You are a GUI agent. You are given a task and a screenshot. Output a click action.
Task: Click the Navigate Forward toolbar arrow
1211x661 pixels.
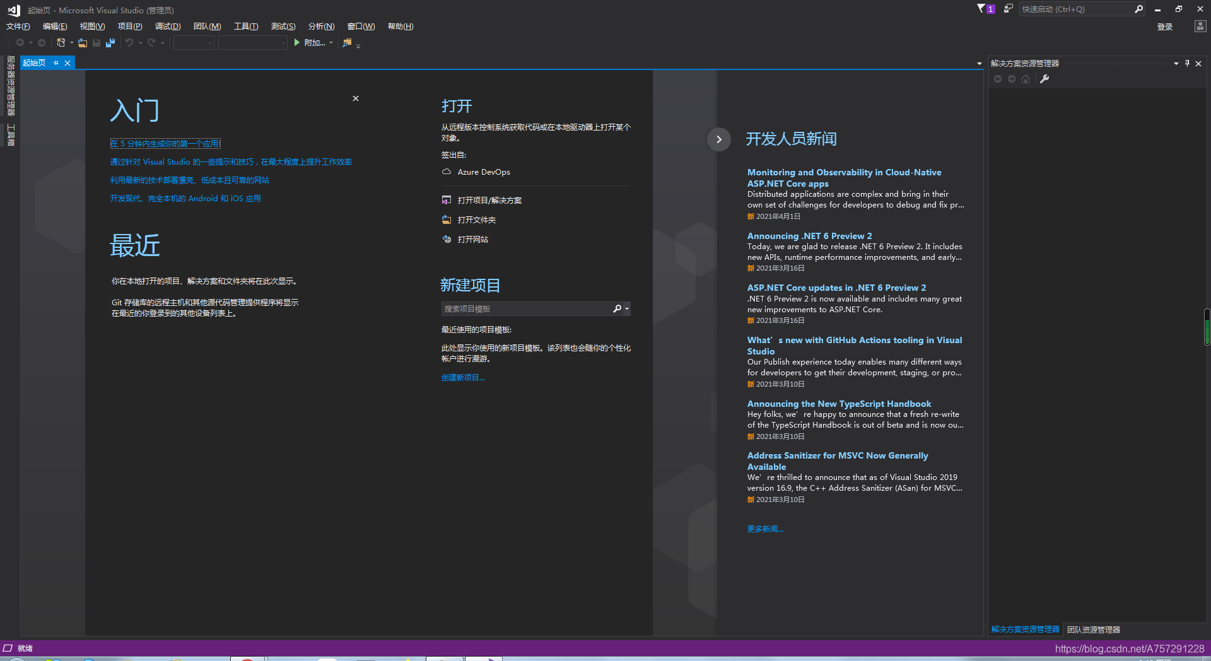pos(42,43)
